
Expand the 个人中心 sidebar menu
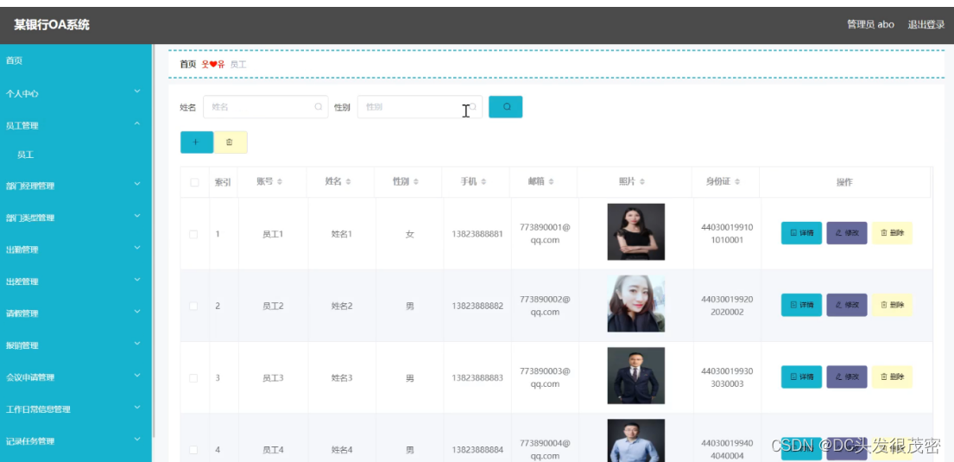pyautogui.click(x=75, y=93)
